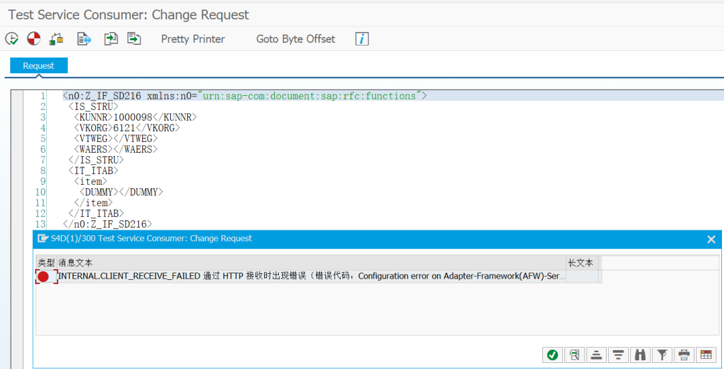
Task: Click the closing </IS_STRU> tag line
Action: click(x=96, y=160)
